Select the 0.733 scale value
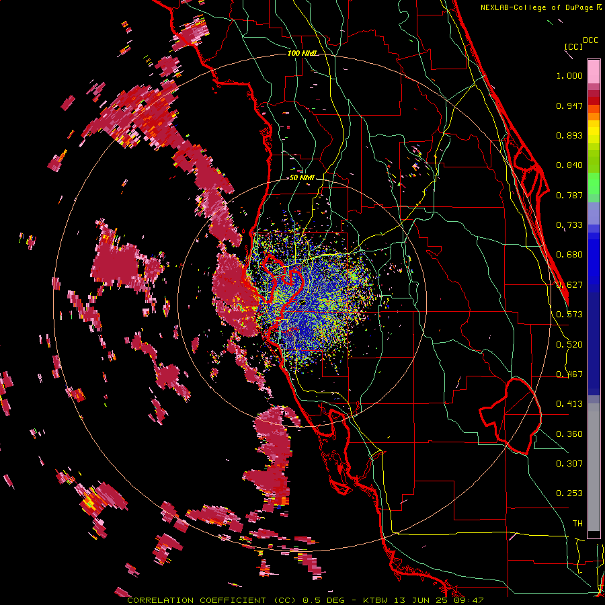The height and width of the screenshot is (605, 605). pyautogui.click(x=569, y=225)
